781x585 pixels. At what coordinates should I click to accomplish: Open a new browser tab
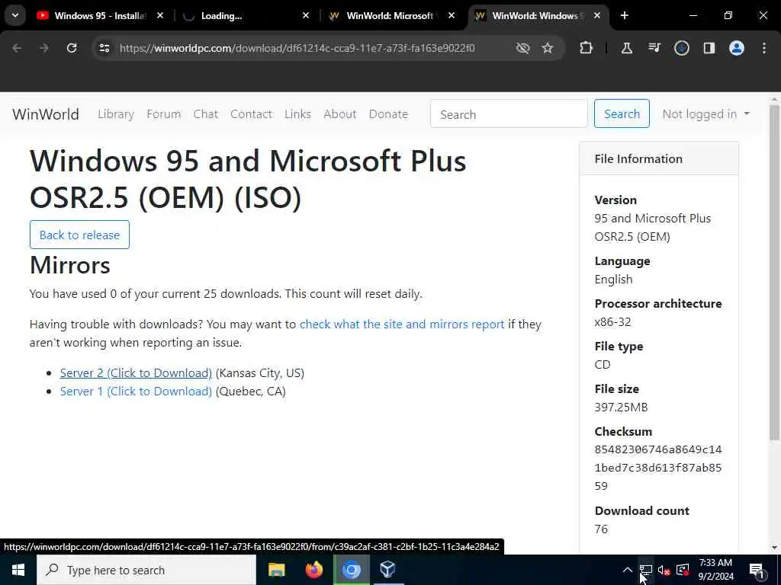624,15
